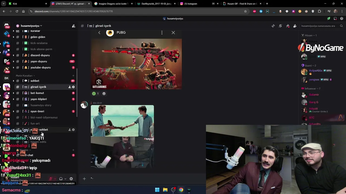Image resolution: width=346 pixels, height=194 pixels.
Task: Switch to the Instagram tab
Action: tap(199, 4)
